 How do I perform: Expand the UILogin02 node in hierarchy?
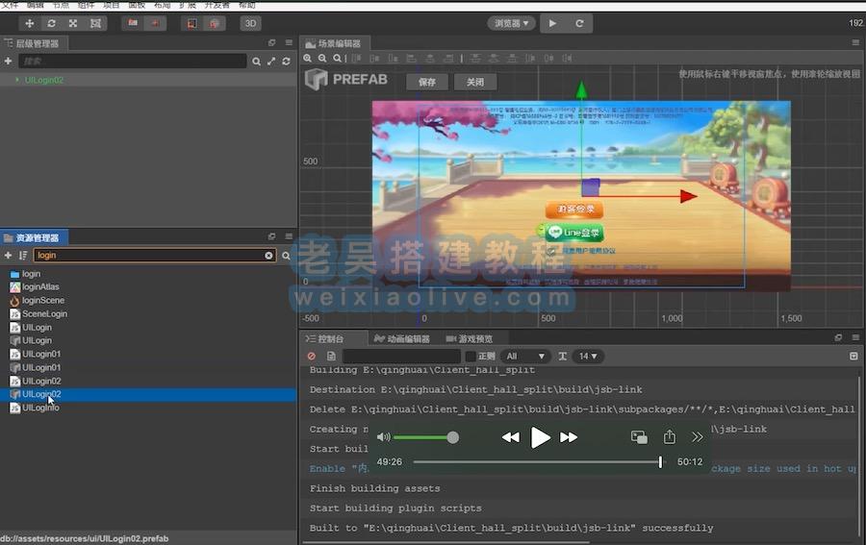pos(17,80)
